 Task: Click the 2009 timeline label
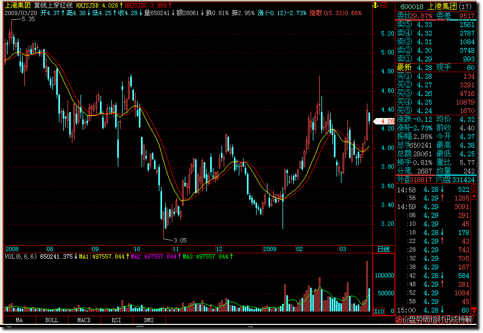coord(270,249)
